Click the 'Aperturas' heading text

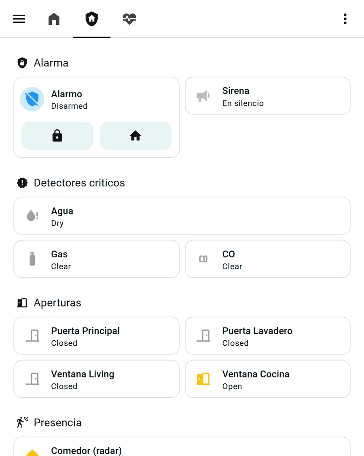point(57,303)
